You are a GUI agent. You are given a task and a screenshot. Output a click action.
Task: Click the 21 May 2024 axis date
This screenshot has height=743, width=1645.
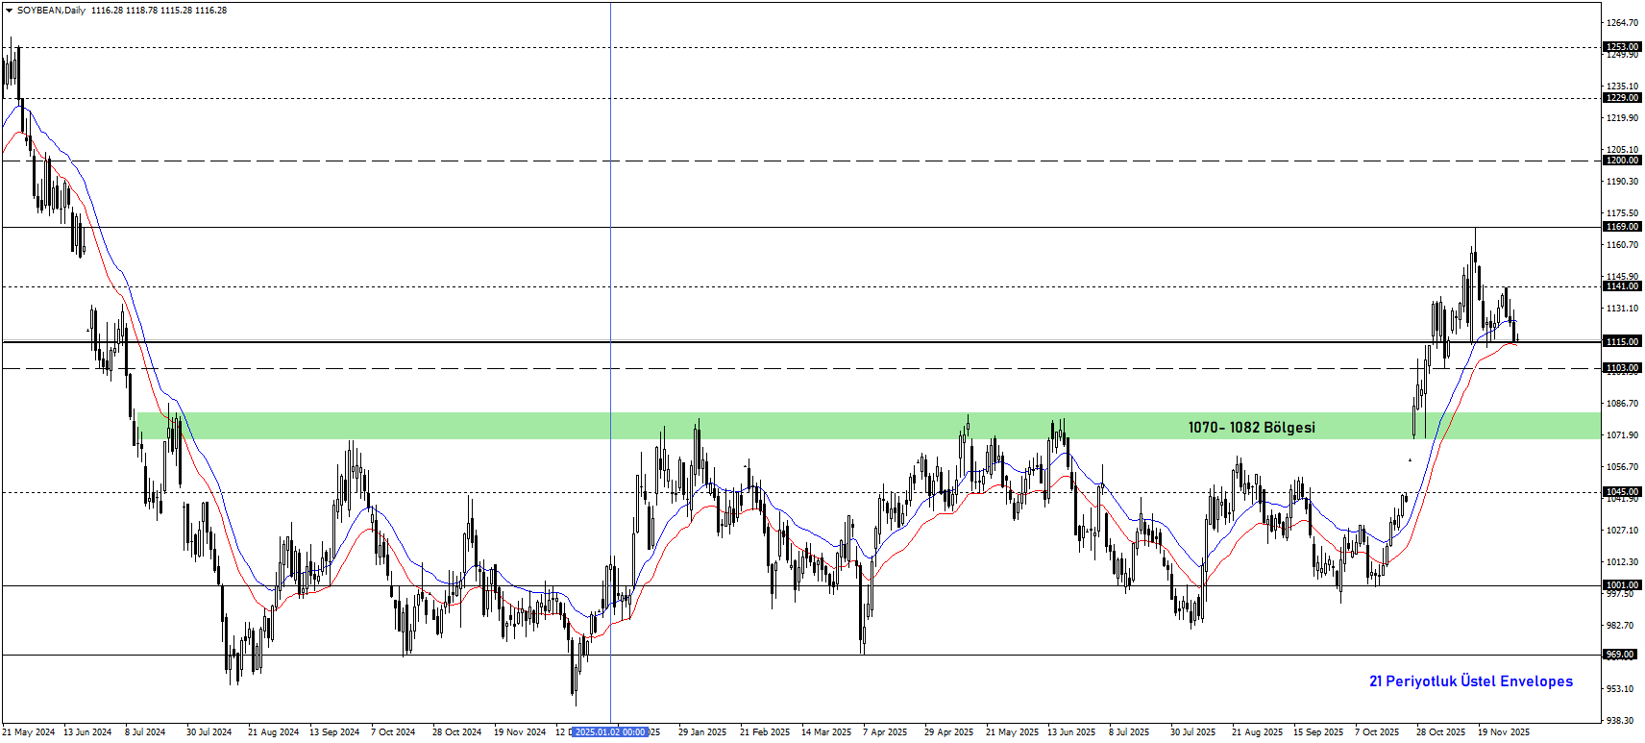point(29,732)
